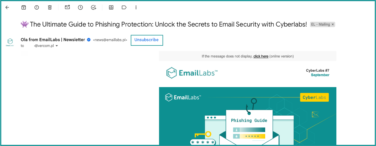The image size is (376, 146).
Task: Open the 'click here' online version link
Action: [x=261, y=56]
